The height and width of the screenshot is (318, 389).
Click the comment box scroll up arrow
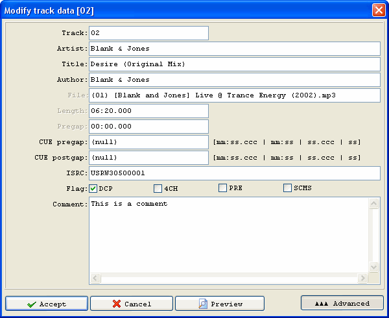(x=374, y=204)
